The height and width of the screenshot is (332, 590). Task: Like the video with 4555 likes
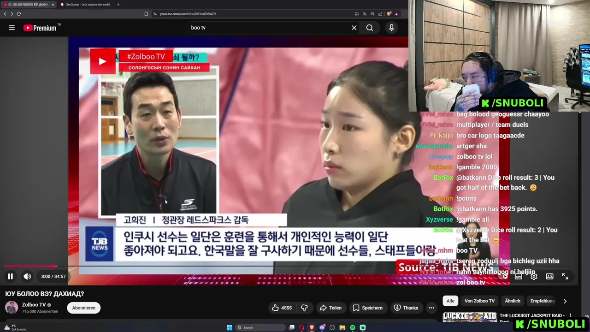click(282, 308)
